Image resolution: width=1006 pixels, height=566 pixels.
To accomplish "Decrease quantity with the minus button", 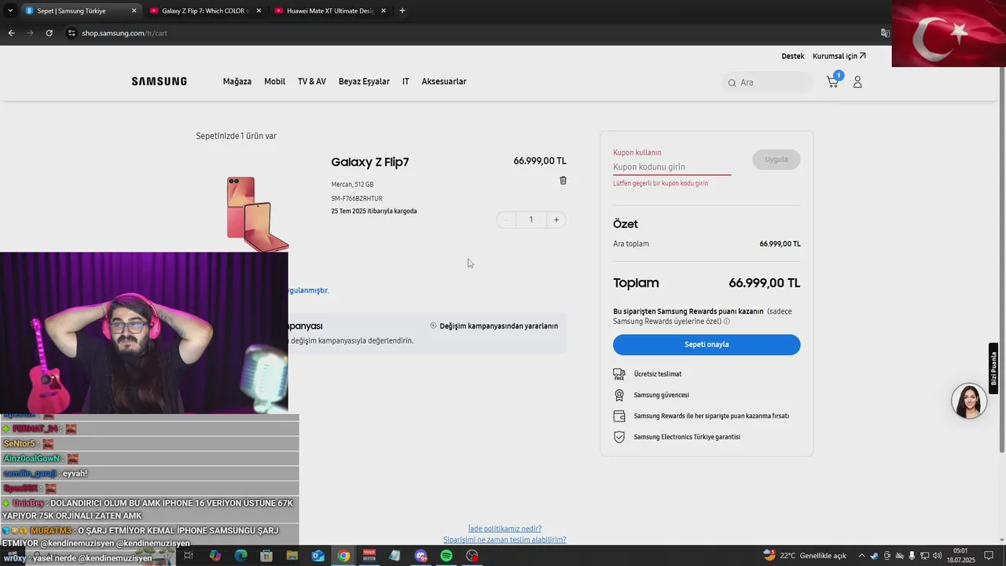I will click(x=506, y=219).
